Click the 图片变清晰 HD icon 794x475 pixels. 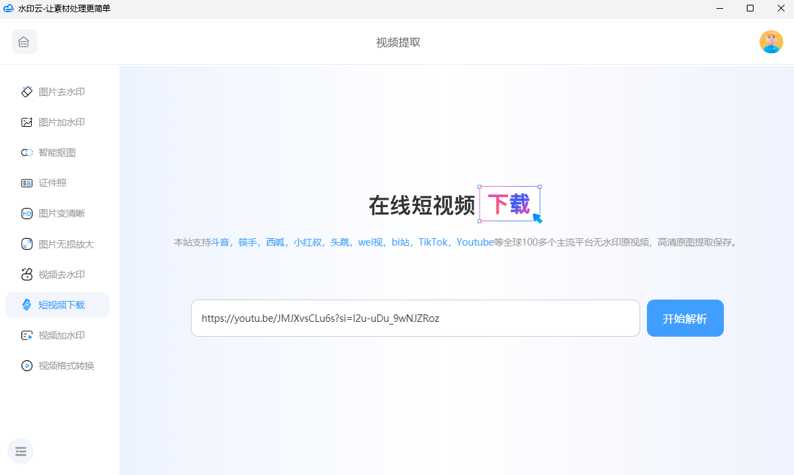(27, 213)
